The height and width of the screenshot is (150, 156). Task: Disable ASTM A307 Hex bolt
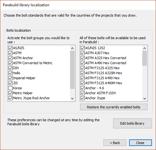coord(83,53)
